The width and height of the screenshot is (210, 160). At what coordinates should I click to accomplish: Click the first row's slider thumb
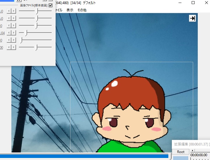tap(36, 11)
